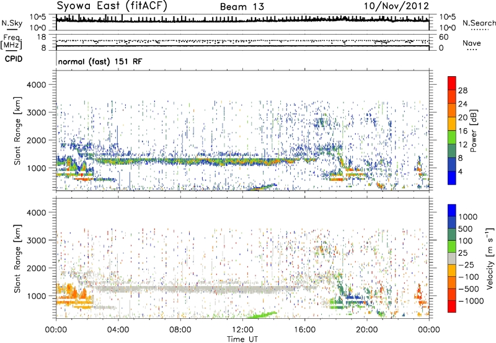Select the "N.Sky" legend label
The width and height of the screenshot is (496, 343).
(12, 23)
